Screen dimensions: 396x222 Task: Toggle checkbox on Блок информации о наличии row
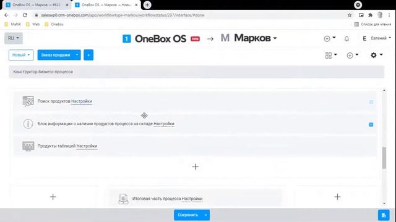click(371, 125)
